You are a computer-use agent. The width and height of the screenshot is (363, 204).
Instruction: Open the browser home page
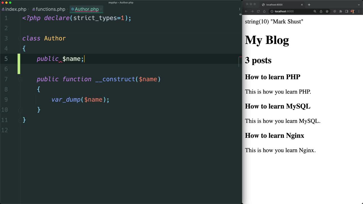tap(264, 11)
